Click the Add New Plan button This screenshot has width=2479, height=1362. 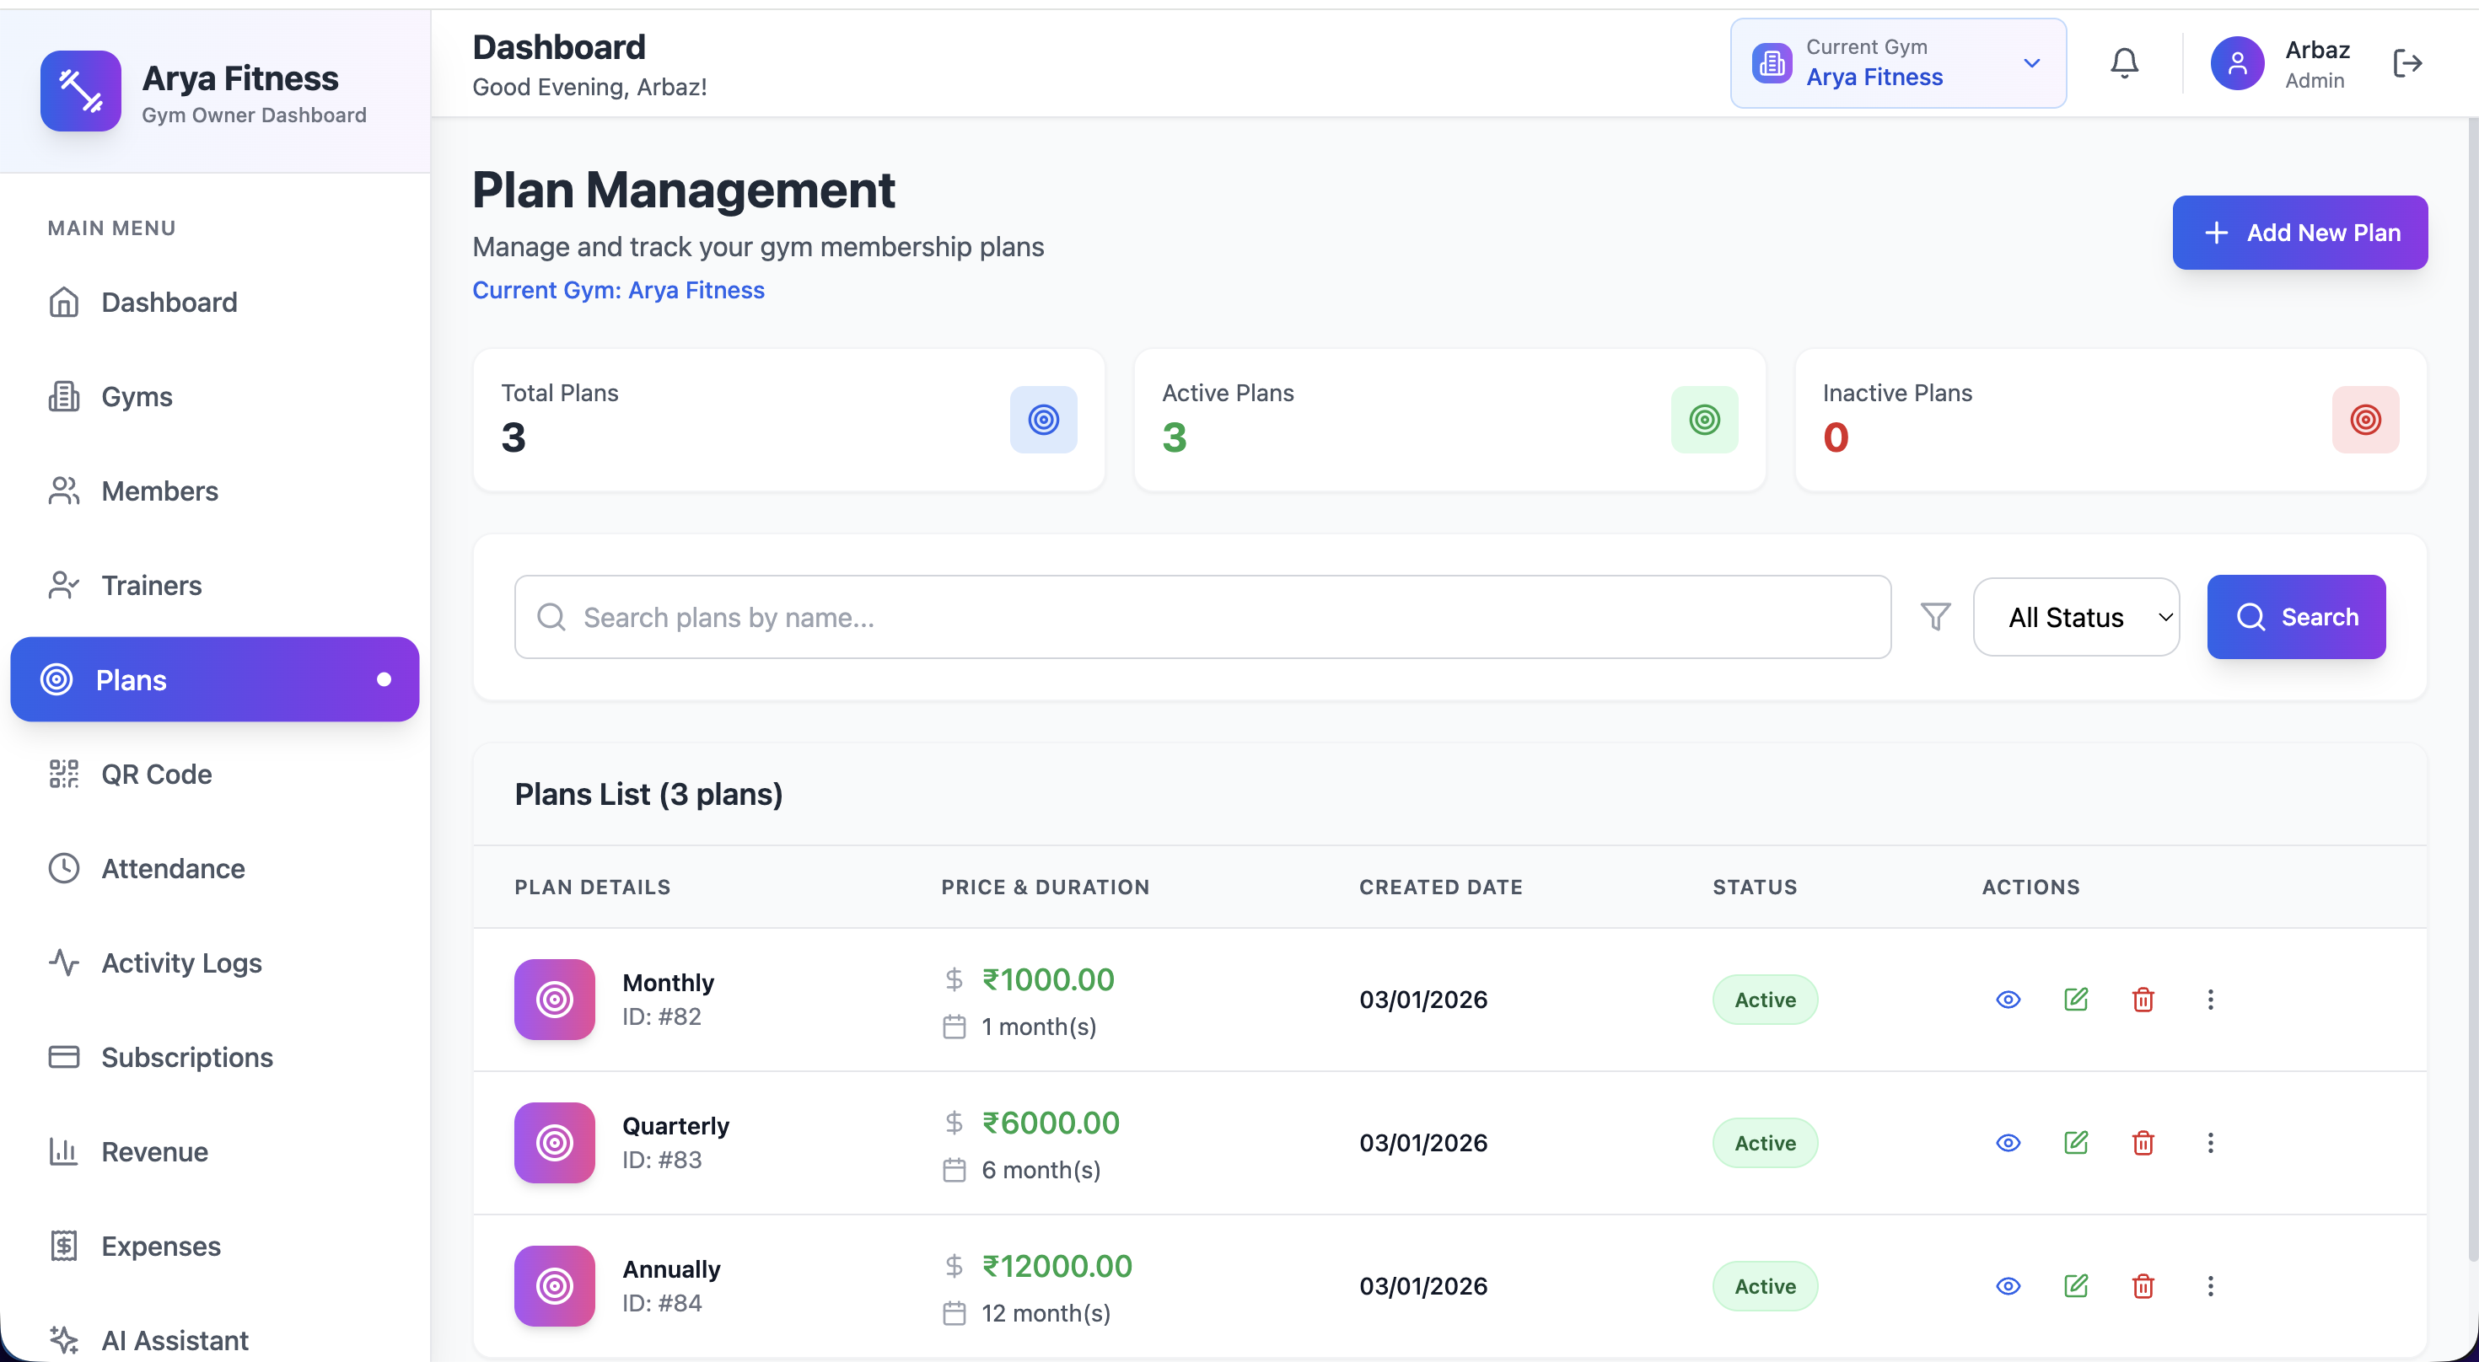[x=2300, y=232]
